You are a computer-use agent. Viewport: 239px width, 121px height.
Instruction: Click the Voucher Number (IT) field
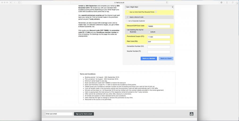click(x=159, y=52)
